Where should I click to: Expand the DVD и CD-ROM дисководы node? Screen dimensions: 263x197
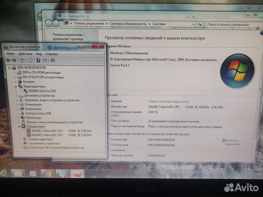click(x=15, y=73)
